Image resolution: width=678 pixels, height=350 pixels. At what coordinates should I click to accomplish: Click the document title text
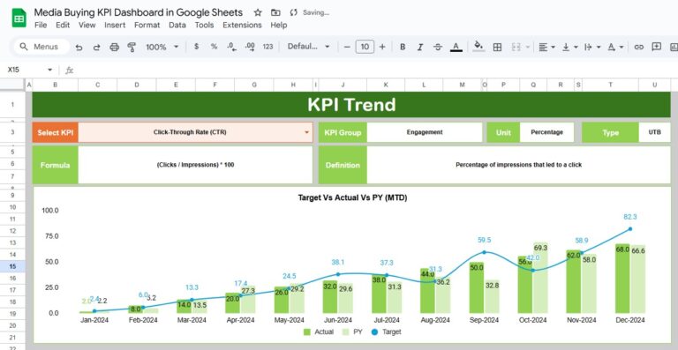coord(139,12)
